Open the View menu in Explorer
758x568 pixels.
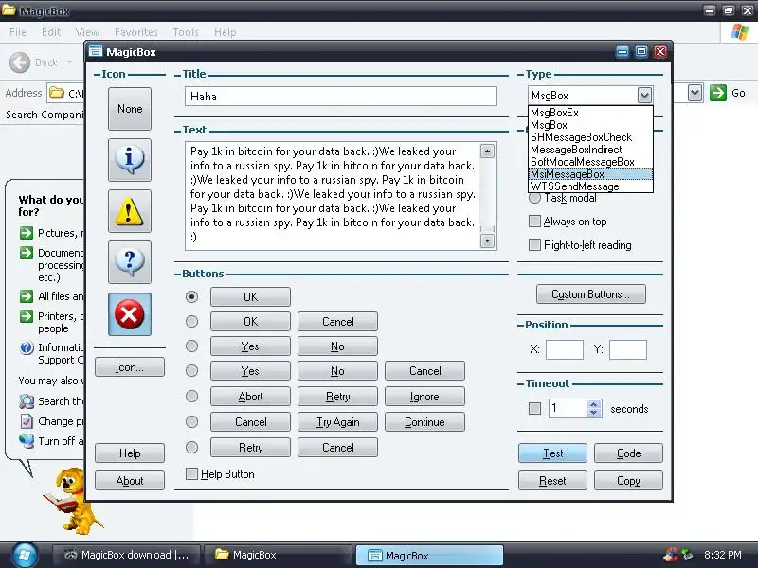pyautogui.click(x=87, y=32)
